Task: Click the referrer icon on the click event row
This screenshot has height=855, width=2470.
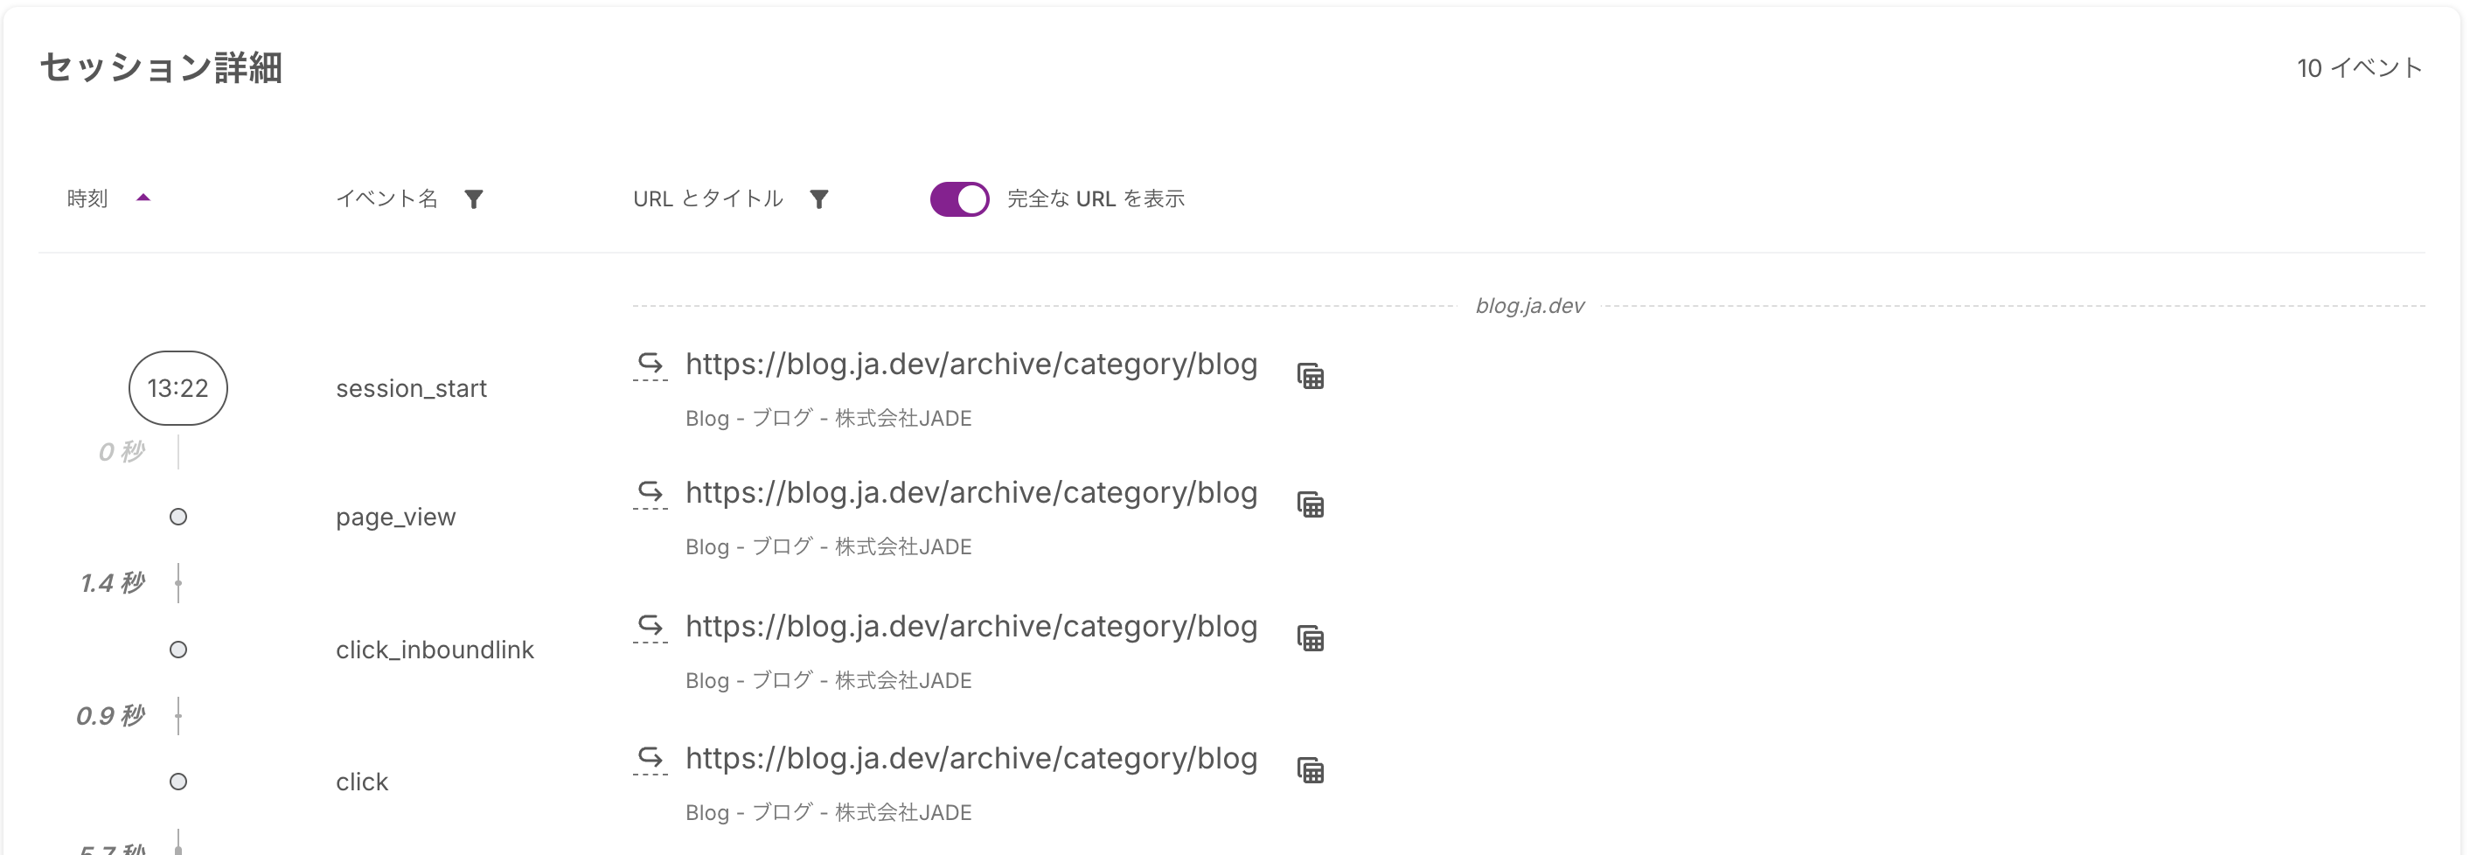Action: 651,758
